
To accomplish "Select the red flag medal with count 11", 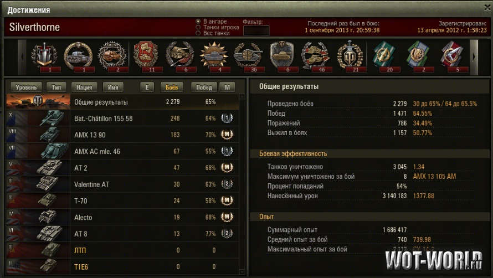I will pos(146,56).
